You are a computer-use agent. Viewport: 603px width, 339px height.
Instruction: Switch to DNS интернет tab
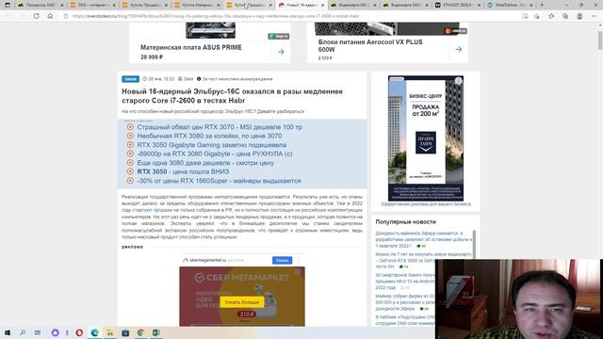tap(92, 5)
